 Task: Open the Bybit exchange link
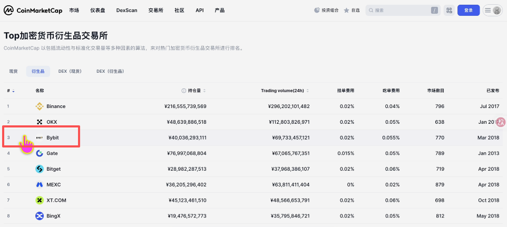(53, 137)
